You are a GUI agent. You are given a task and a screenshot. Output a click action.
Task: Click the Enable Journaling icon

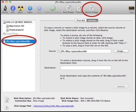coord(53,8)
